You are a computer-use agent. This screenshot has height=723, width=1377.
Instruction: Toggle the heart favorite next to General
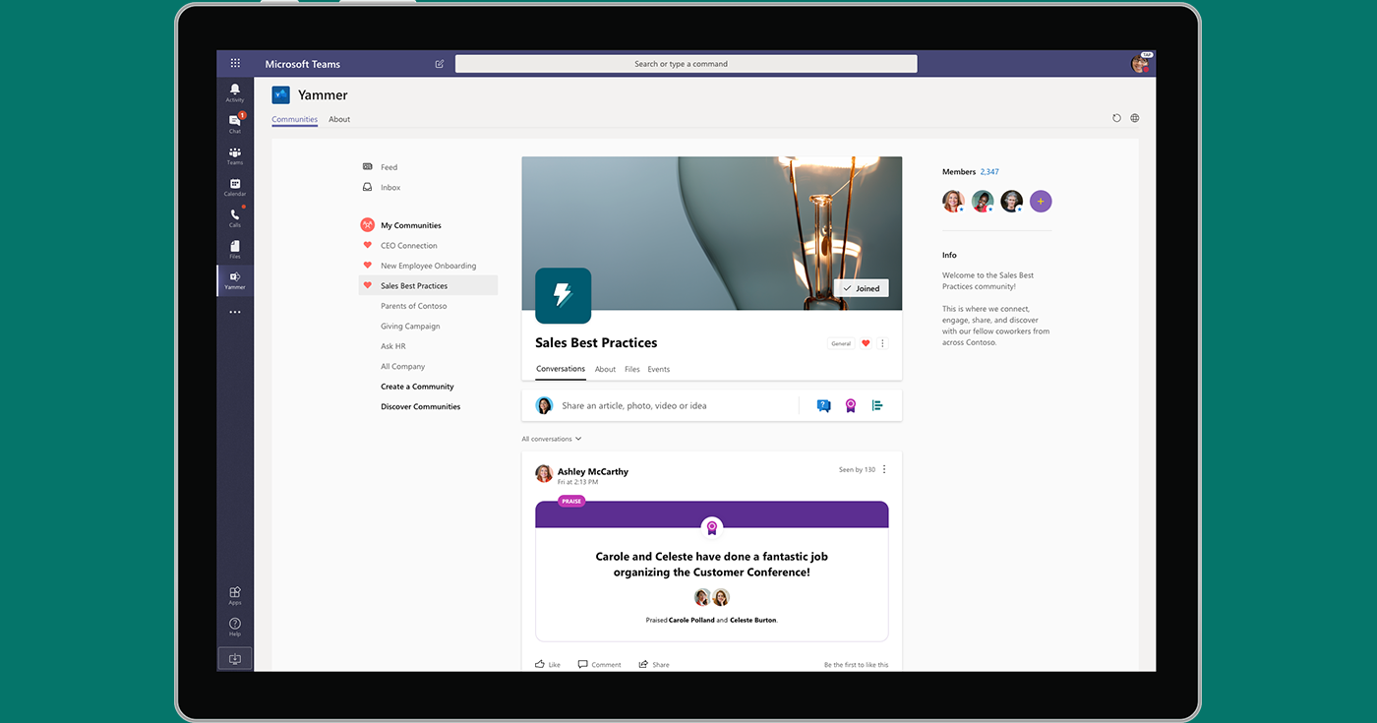point(866,343)
